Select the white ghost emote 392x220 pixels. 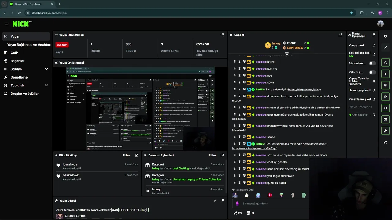pyautogui.click(x=247, y=195)
